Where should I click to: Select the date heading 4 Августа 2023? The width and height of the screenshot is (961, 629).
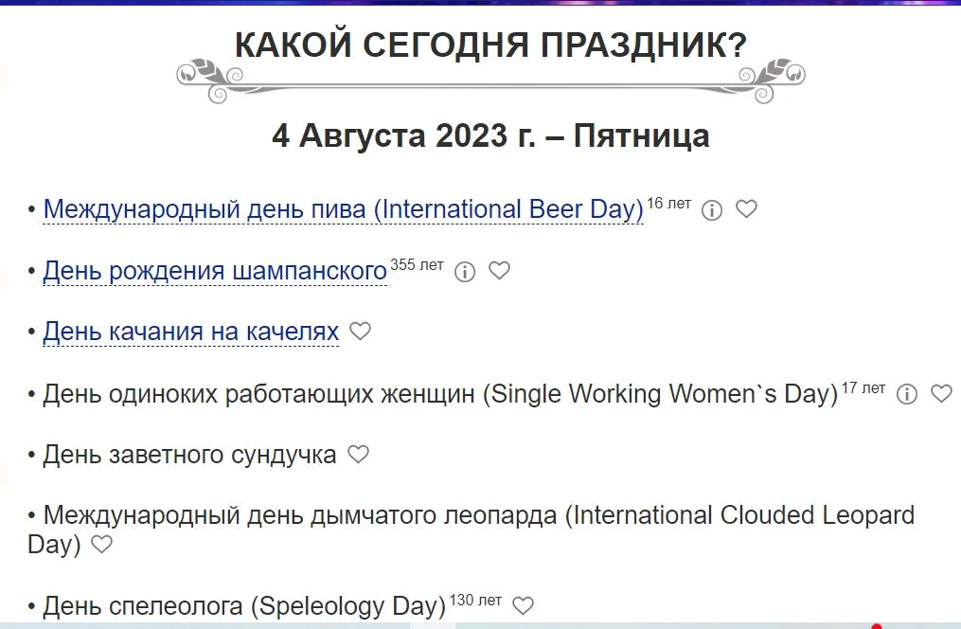click(x=490, y=135)
